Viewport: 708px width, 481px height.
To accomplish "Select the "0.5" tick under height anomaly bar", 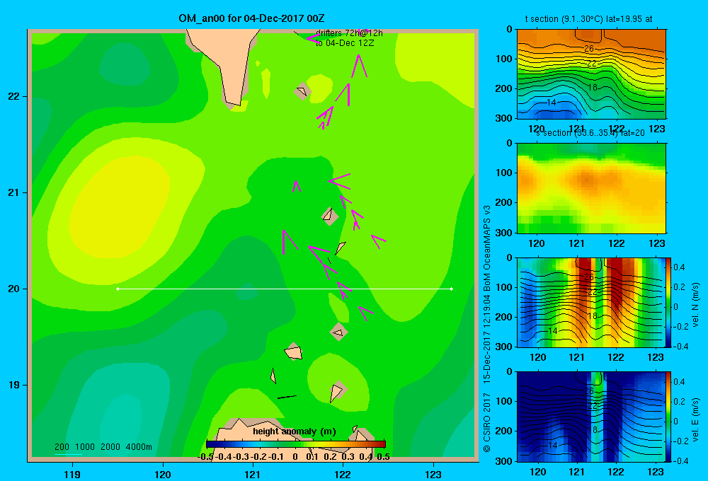I will click(x=383, y=457).
